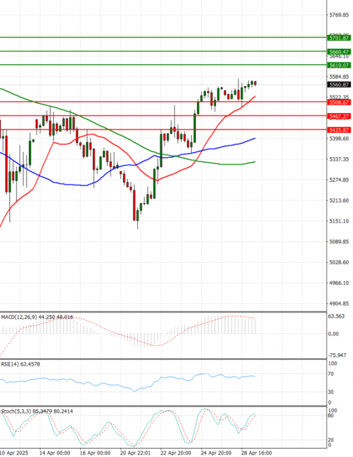353x457 pixels.
Task: Select the blue moving average line's right end
Action: [x=255, y=138]
